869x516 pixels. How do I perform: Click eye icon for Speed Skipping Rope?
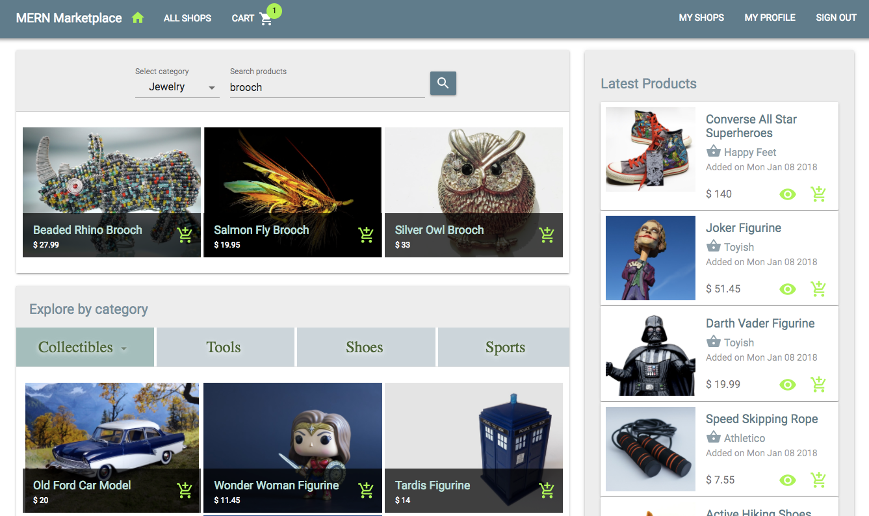(x=788, y=480)
